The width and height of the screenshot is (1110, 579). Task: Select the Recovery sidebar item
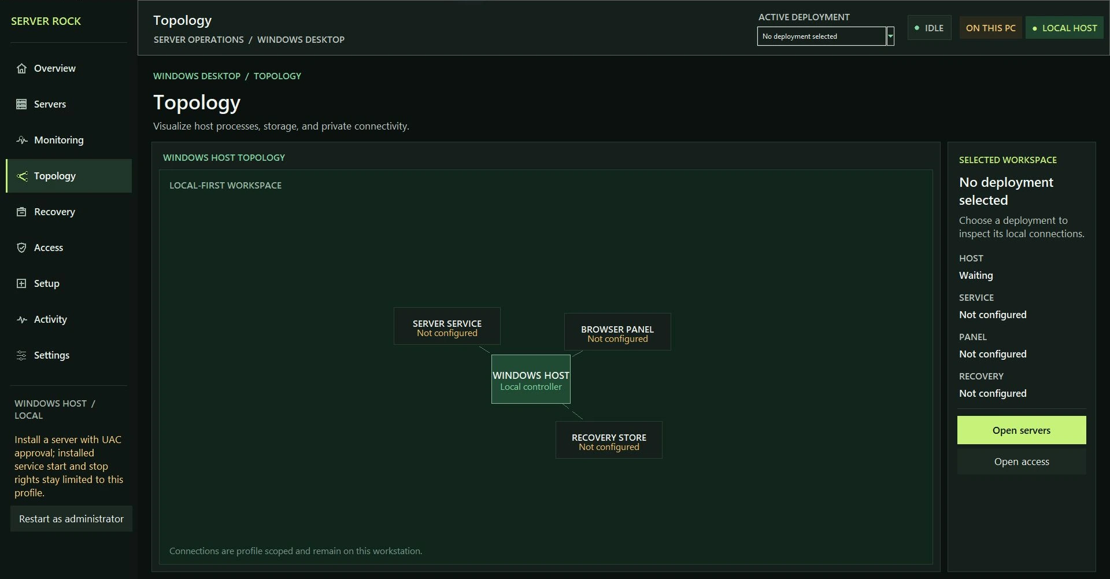point(69,212)
